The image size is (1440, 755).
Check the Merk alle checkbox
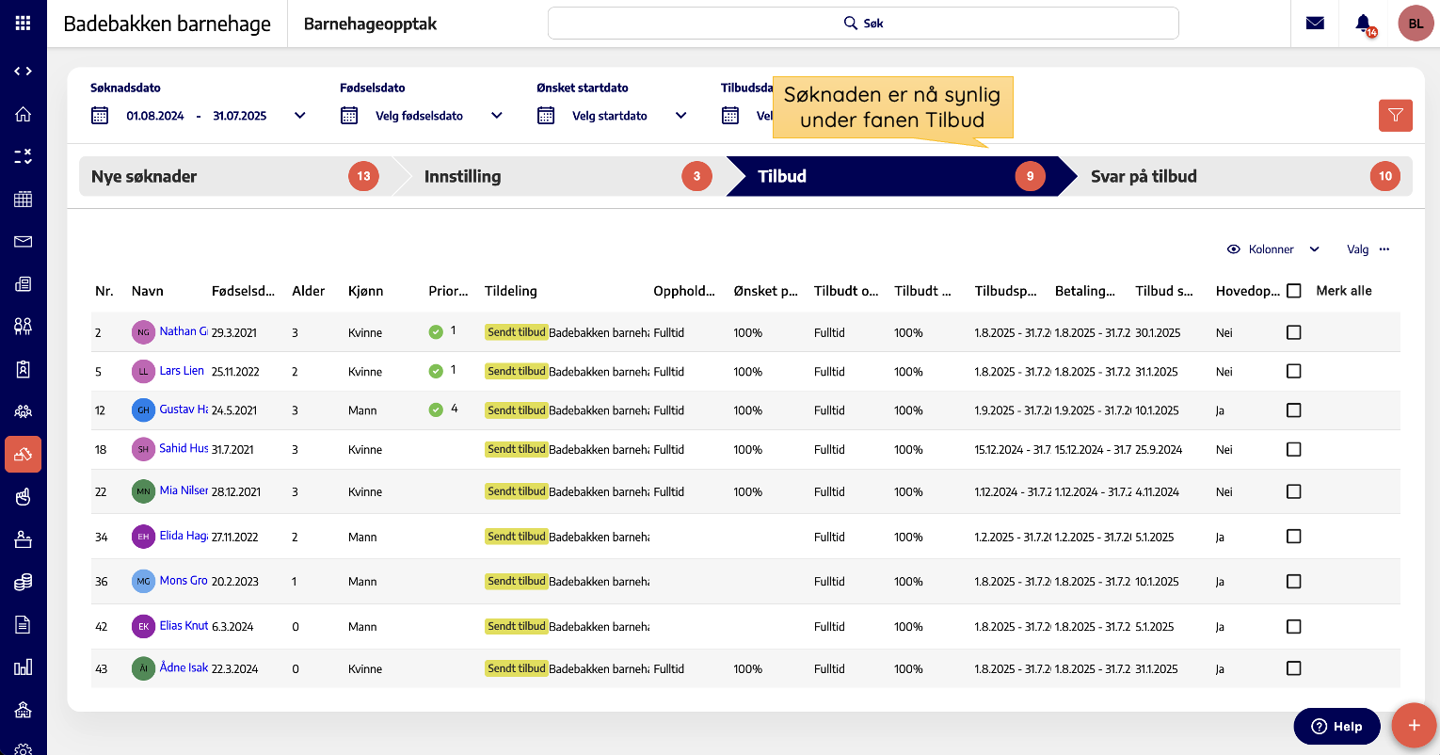point(1294,291)
